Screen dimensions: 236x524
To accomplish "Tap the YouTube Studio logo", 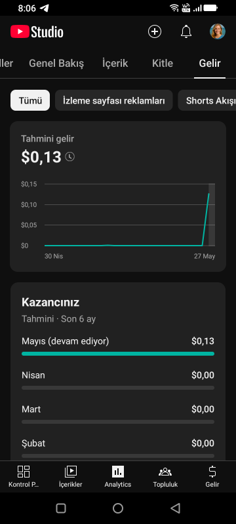I will tap(37, 32).
